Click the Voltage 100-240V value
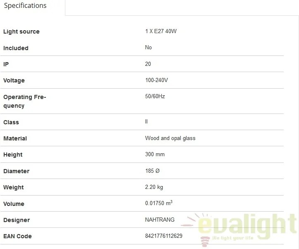299x249 pixels. tap(156, 80)
